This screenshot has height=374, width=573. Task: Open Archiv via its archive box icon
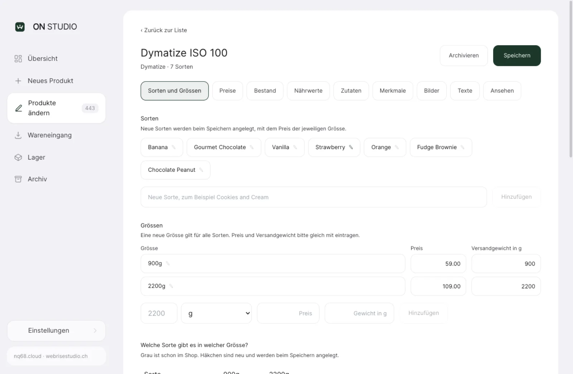[18, 179]
